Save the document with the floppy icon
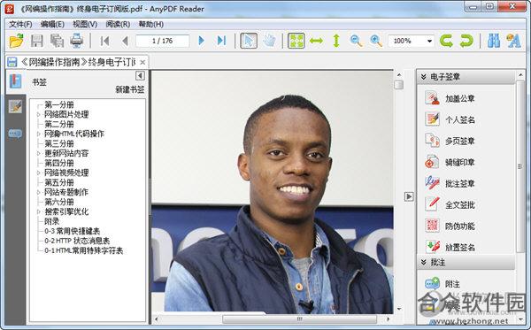Screen dimensions: 531x330 click(x=37, y=41)
